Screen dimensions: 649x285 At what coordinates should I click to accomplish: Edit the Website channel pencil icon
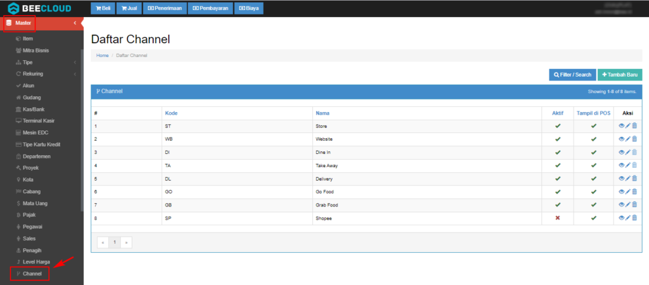[628, 139]
